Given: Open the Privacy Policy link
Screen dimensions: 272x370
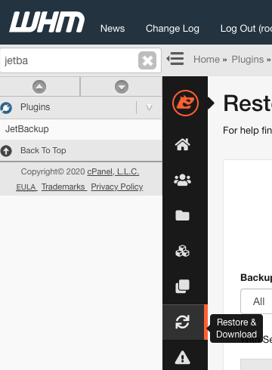Looking at the screenshot, I should click(x=117, y=187).
